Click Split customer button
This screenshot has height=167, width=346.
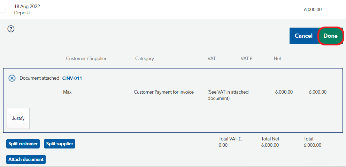tap(23, 144)
